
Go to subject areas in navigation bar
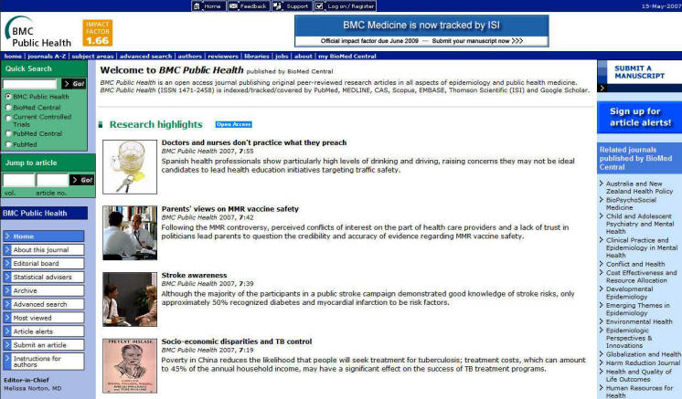[x=93, y=56]
